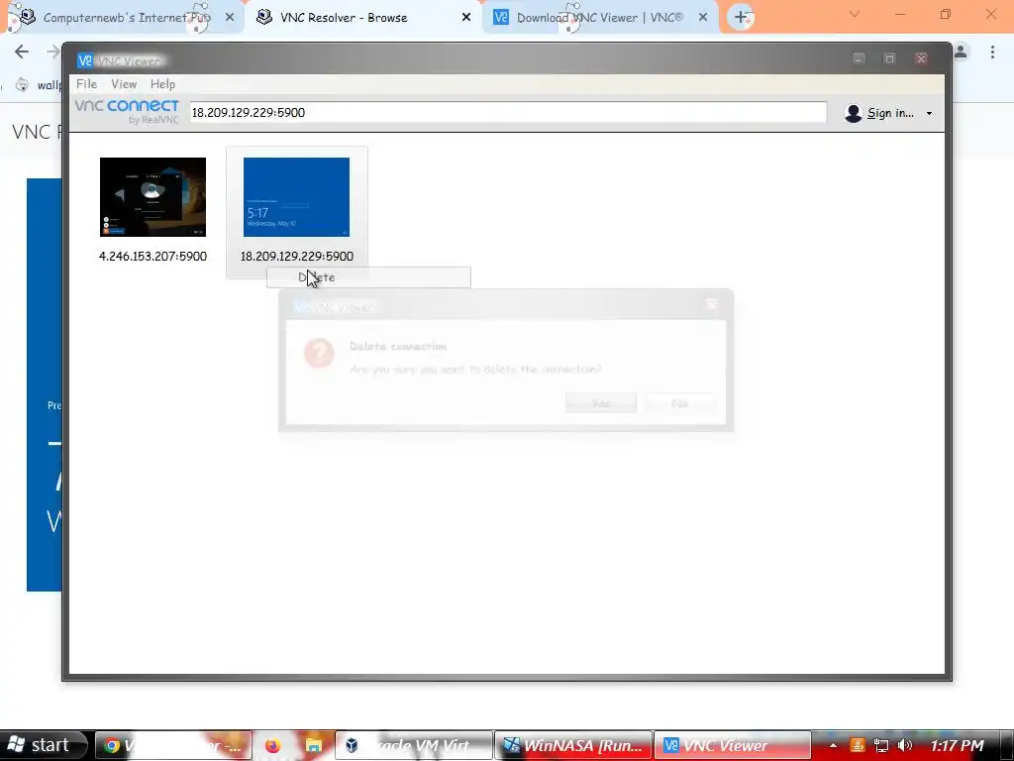This screenshot has width=1014, height=761.
Task: Click the VNC address input field
Action: pos(508,113)
